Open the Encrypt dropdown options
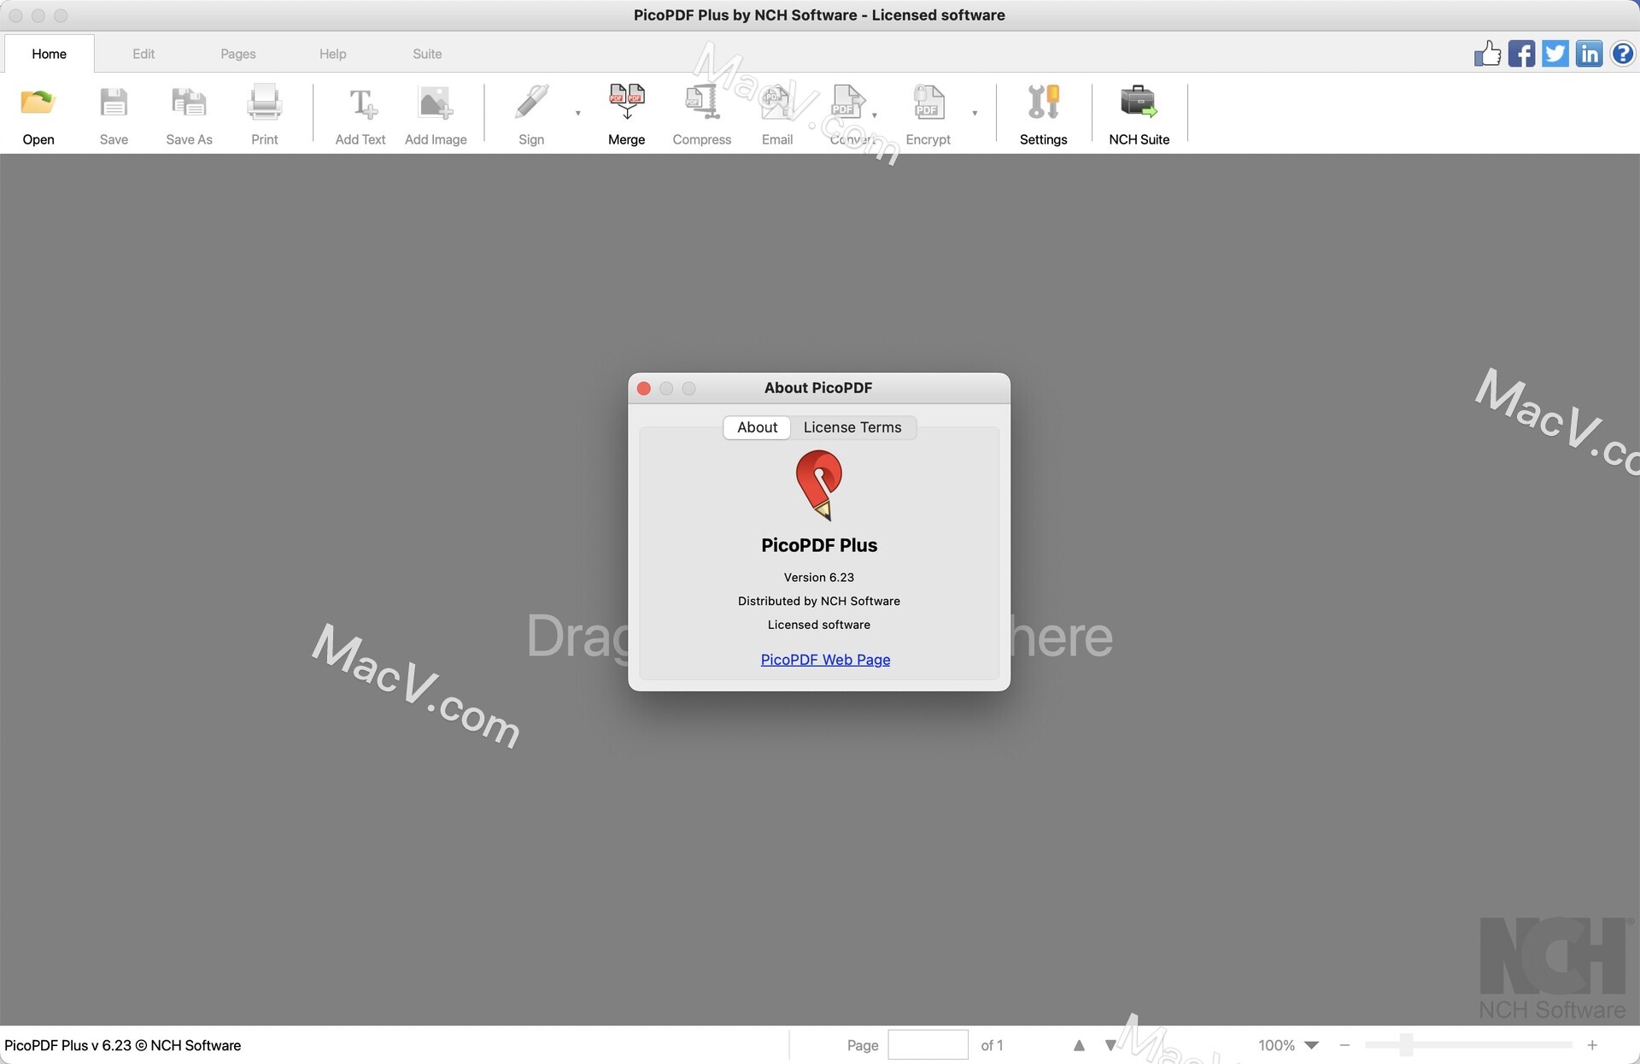 pyautogui.click(x=975, y=114)
